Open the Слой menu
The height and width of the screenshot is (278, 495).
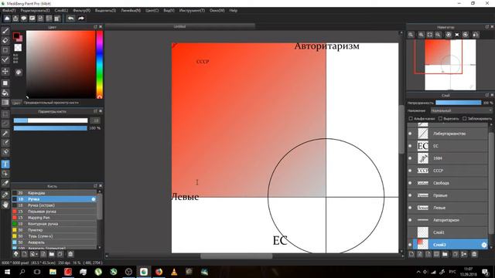[x=61, y=10]
